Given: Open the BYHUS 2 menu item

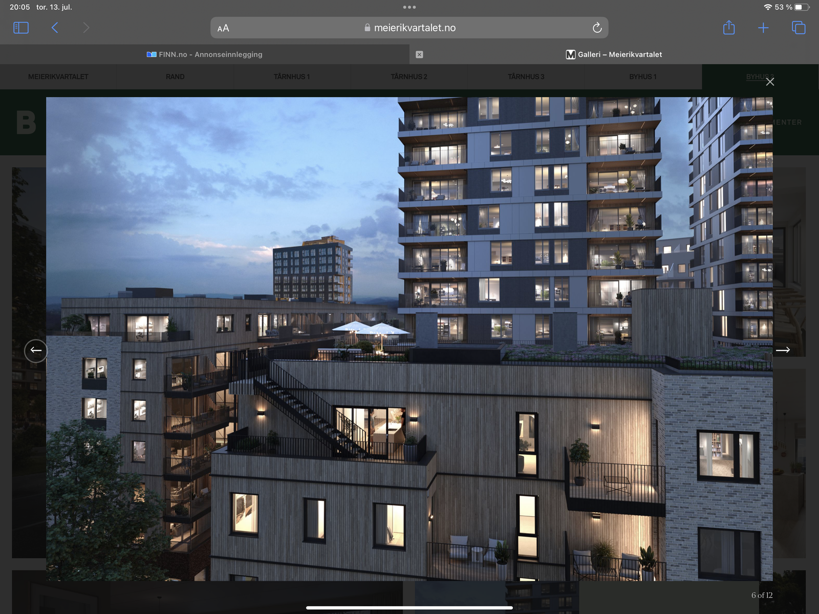Looking at the screenshot, I should click(x=760, y=77).
